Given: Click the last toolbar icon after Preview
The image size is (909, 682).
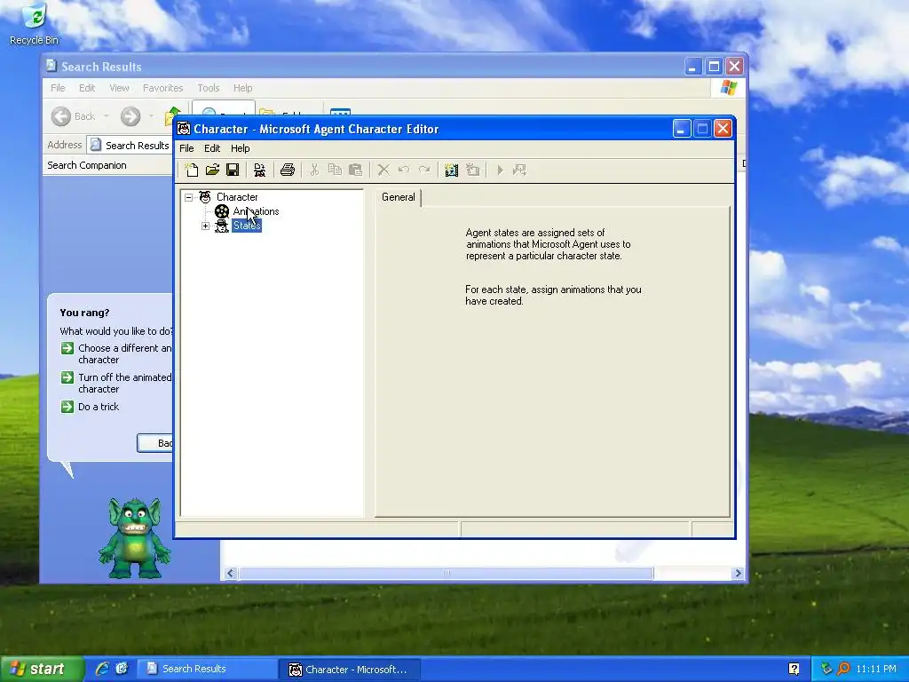Looking at the screenshot, I should 519,170.
